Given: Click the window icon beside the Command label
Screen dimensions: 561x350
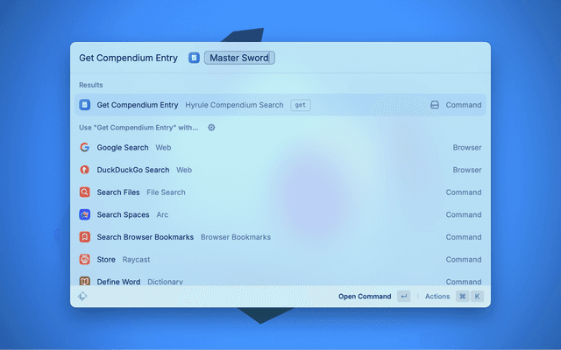Looking at the screenshot, I should coord(434,105).
